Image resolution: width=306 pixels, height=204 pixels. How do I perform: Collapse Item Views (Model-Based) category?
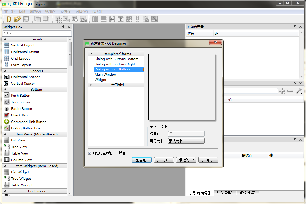[5, 134]
